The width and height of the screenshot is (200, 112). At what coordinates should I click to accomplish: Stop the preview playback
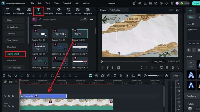pos(118,67)
